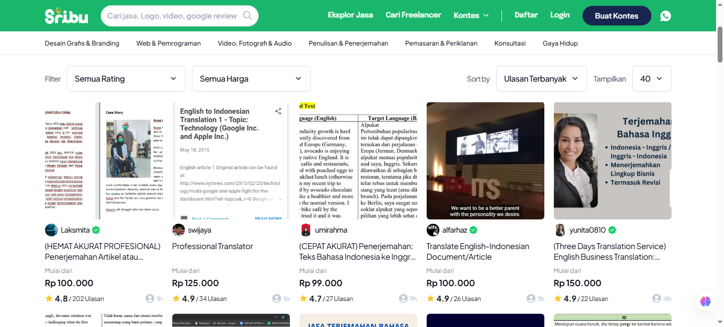
Task: Open the Ulasan Terbanyak sort dropdown
Action: pyautogui.click(x=542, y=78)
